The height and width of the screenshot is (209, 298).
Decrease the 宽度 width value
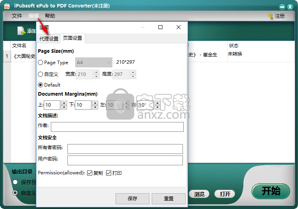(x=96, y=76)
